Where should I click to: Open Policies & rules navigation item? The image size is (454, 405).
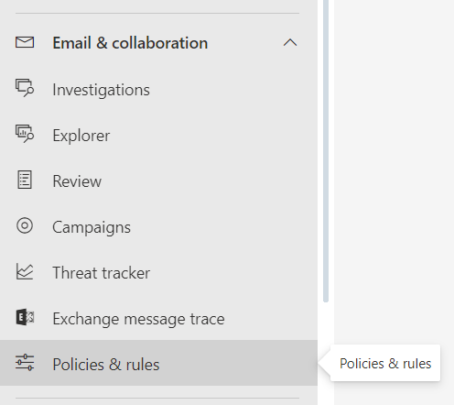[x=158, y=363]
